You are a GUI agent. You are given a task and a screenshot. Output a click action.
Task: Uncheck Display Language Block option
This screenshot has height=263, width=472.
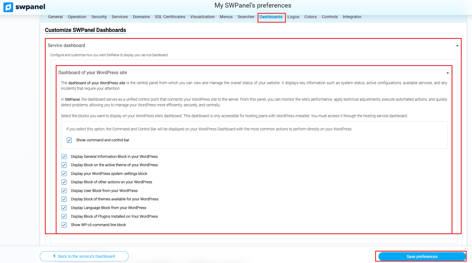point(64,208)
